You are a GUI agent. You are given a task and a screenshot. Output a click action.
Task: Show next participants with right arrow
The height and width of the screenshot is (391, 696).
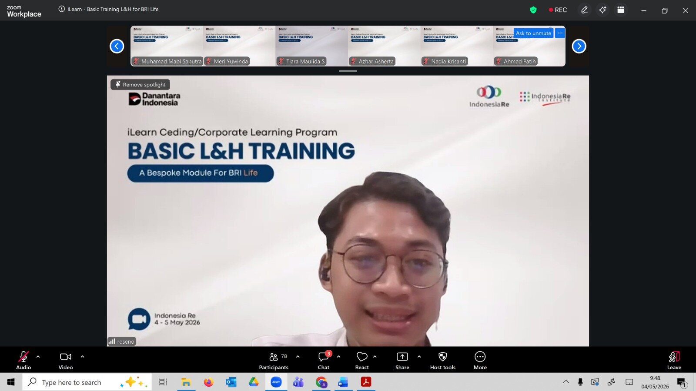coord(579,46)
